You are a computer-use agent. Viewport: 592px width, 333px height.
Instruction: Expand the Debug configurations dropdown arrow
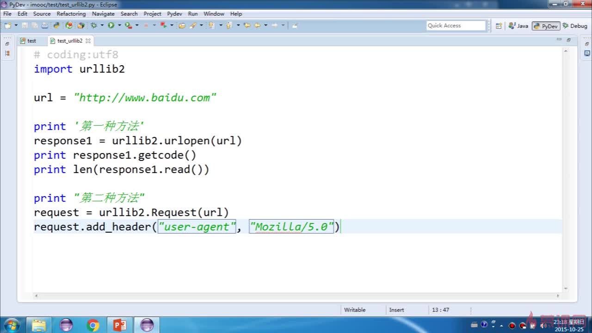coord(102,25)
